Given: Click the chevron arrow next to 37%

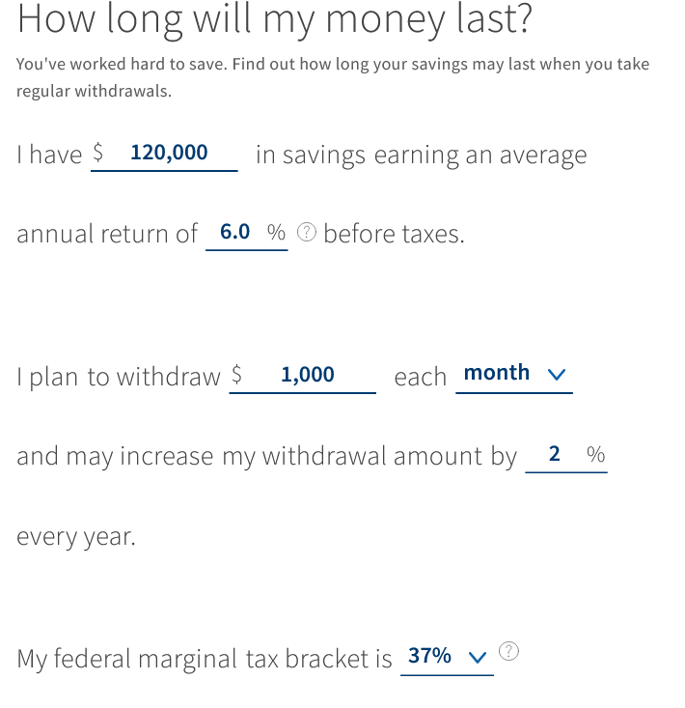Looking at the screenshot, I should pyautogui.click(x=478, y=657).
